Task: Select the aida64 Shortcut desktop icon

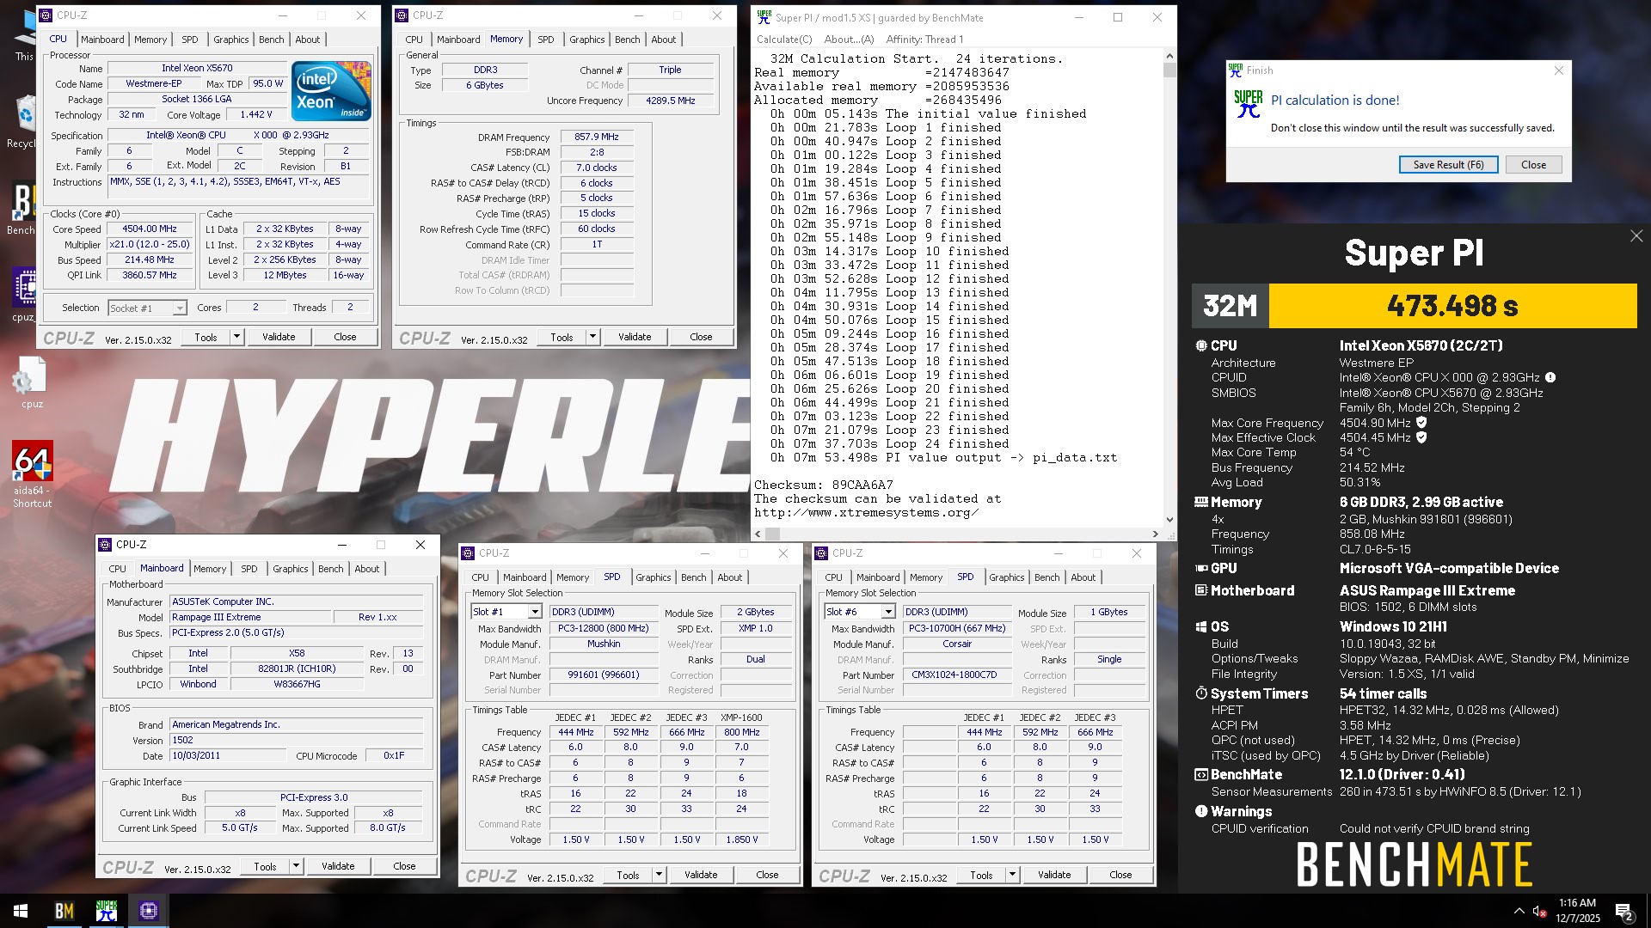Action: click(x=32, y=474)
